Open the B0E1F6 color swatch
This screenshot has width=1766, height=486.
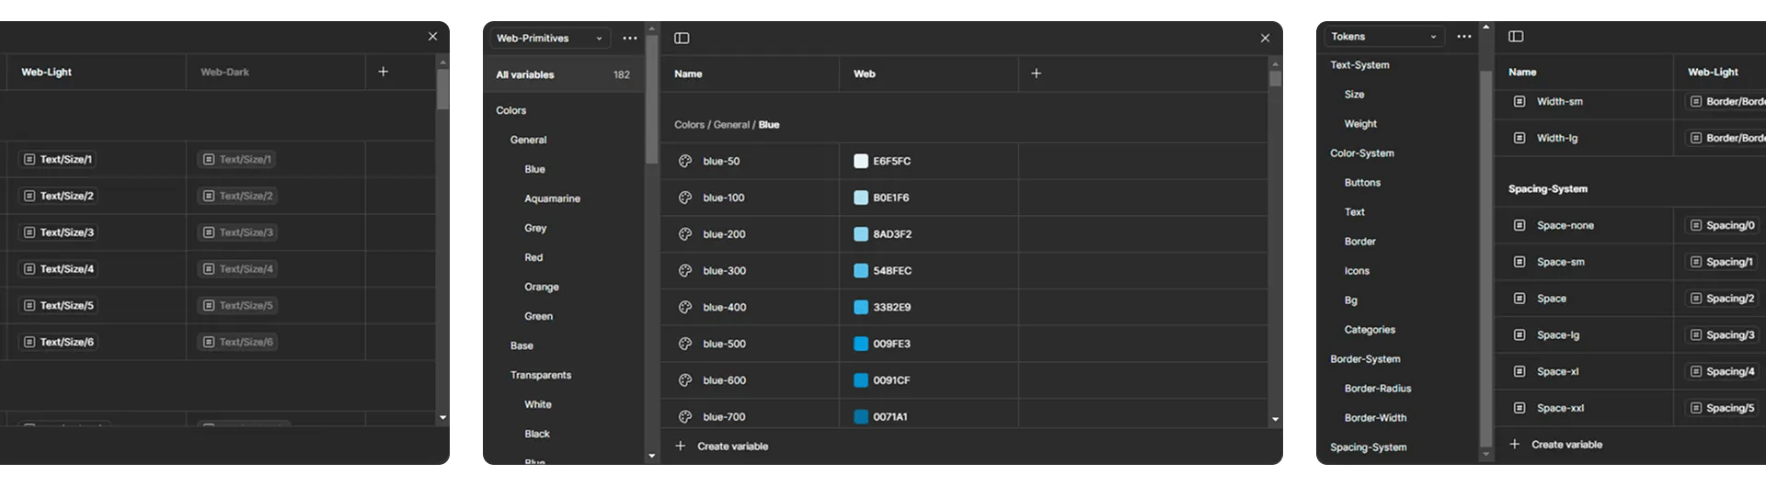(x=861, y=198)
